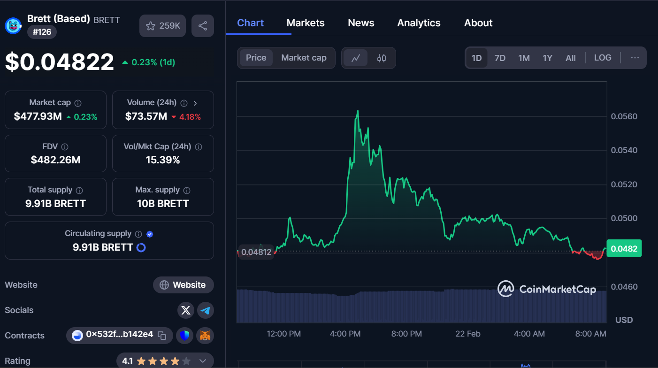658x368 pixels.
Task: Click the 0.04812 opening price label
Action: point(256,252)
